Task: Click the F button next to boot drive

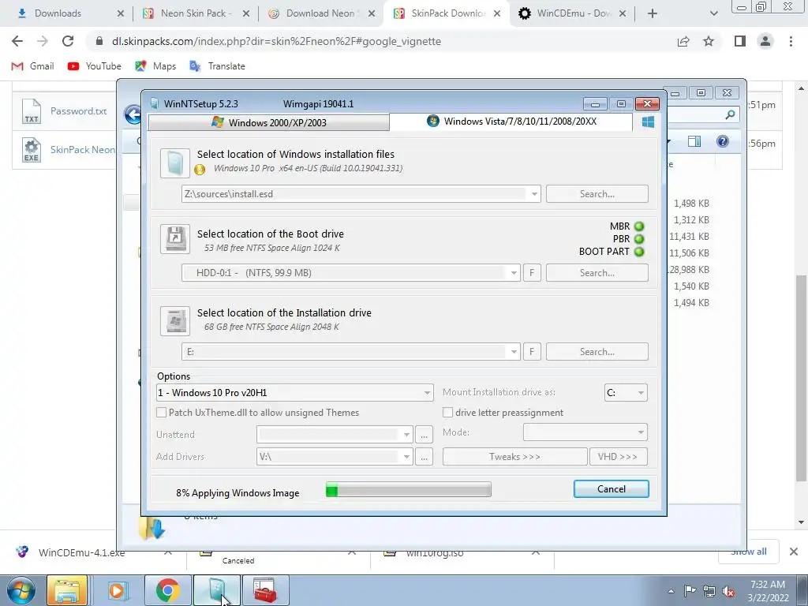Action: tap(532, 272)
